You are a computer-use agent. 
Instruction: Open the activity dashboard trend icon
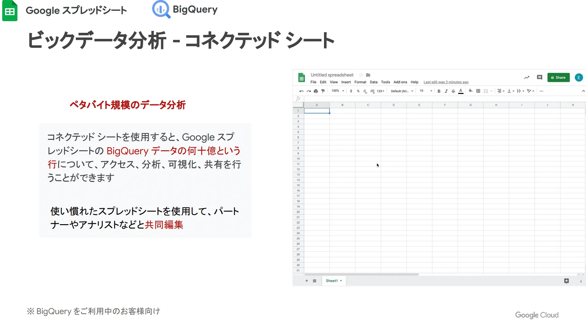click(x=527, y=78)
